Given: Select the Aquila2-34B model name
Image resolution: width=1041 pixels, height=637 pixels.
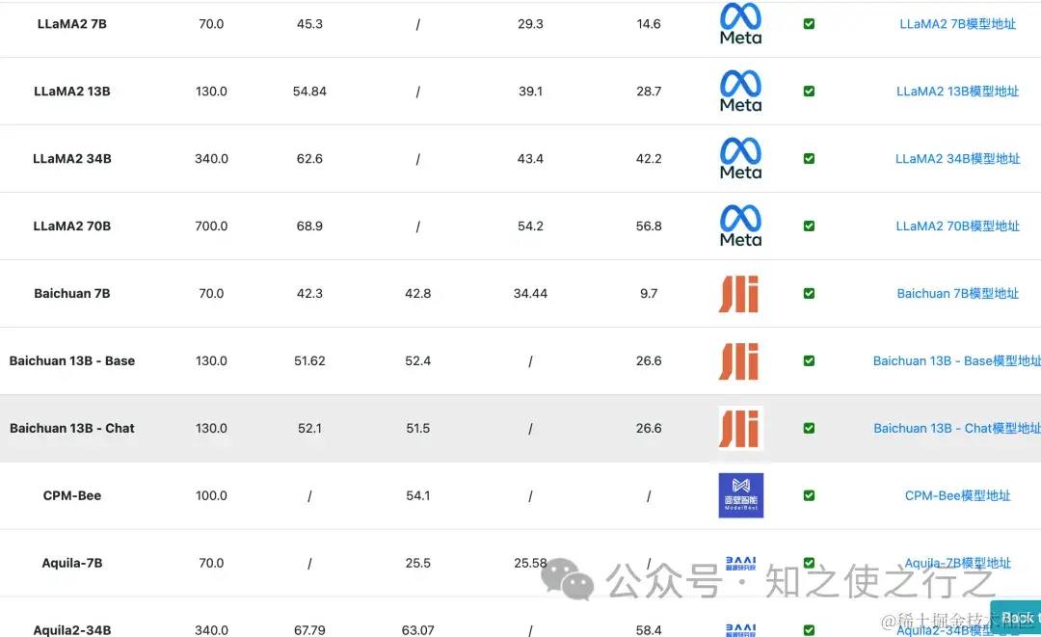Looking at the screenshot, I should [71, 629].
